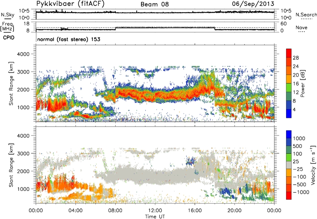
Task: Click the '08:00' time axis label
Action: pyautogui.click(x=115, y=211)
